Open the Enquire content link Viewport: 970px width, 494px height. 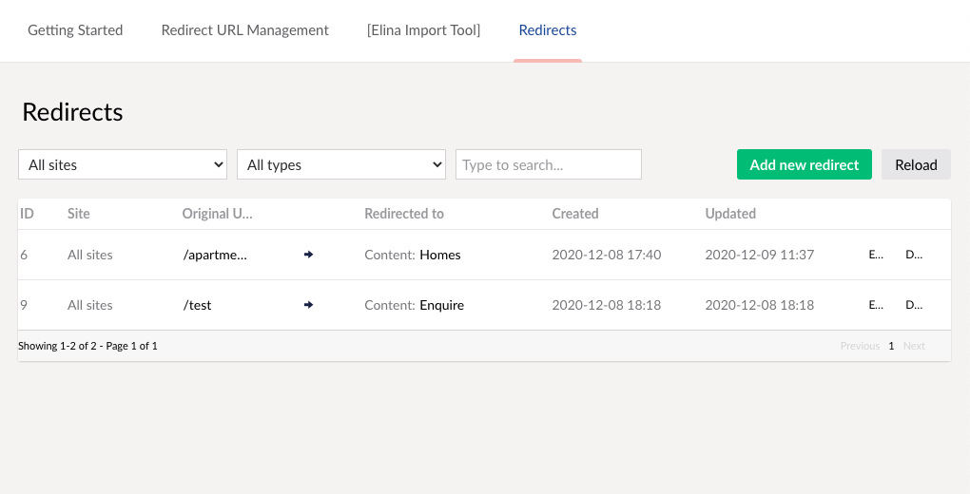point(441,305)
